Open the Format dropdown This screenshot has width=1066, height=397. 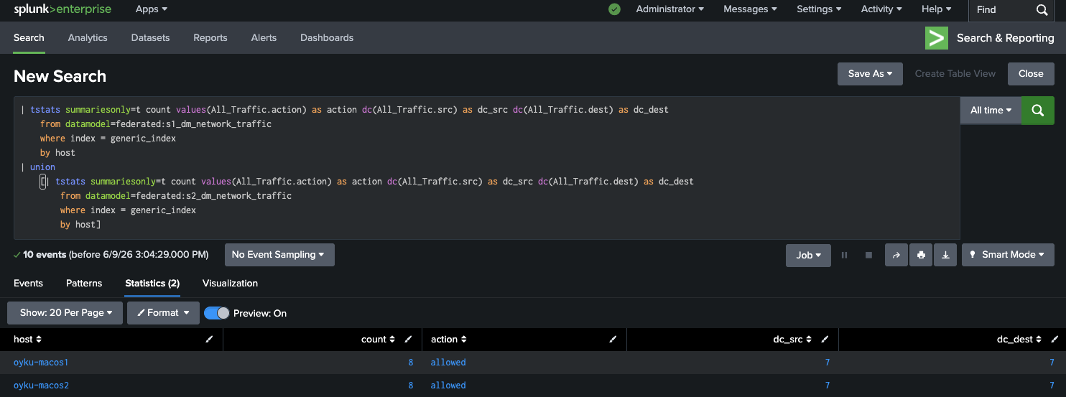163,313
